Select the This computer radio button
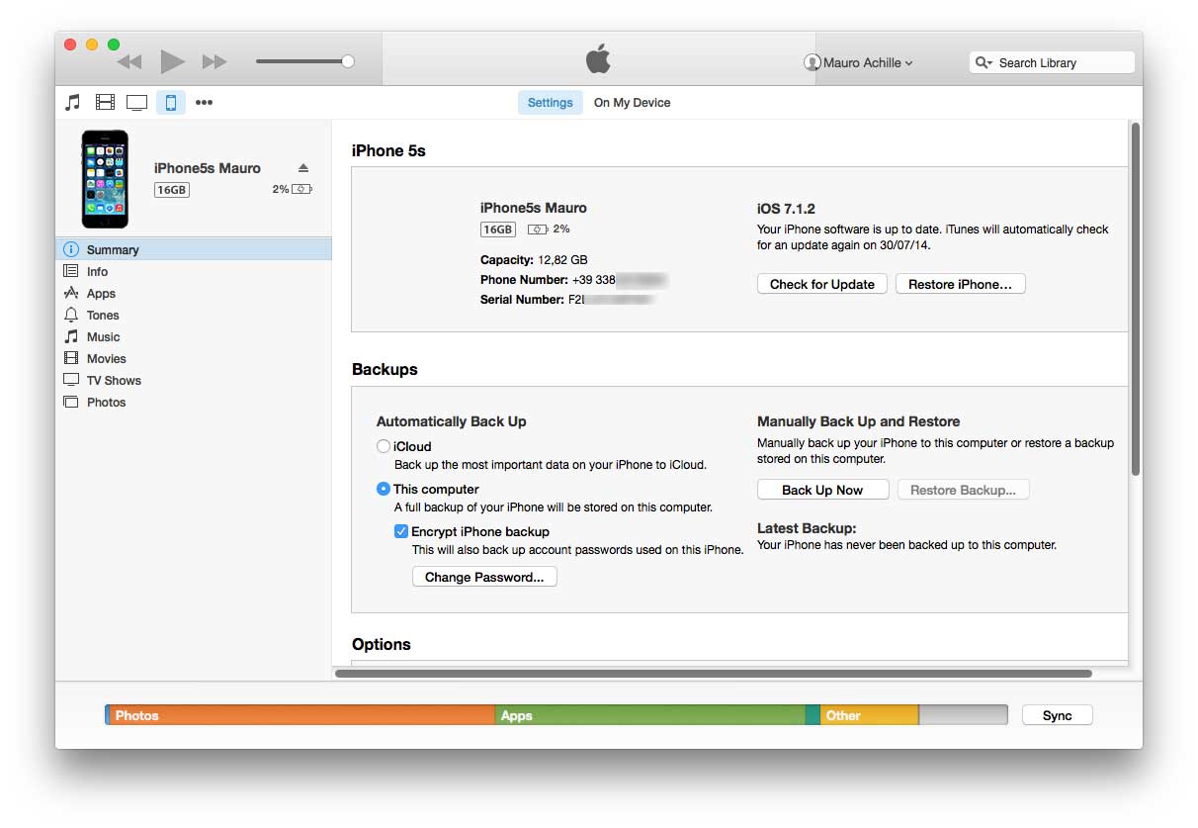This screenshot has width=1198, height=828. tap(384, 489)
